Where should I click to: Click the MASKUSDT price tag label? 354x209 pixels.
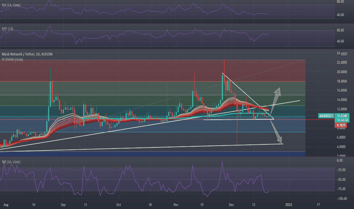tap(326, 116)
